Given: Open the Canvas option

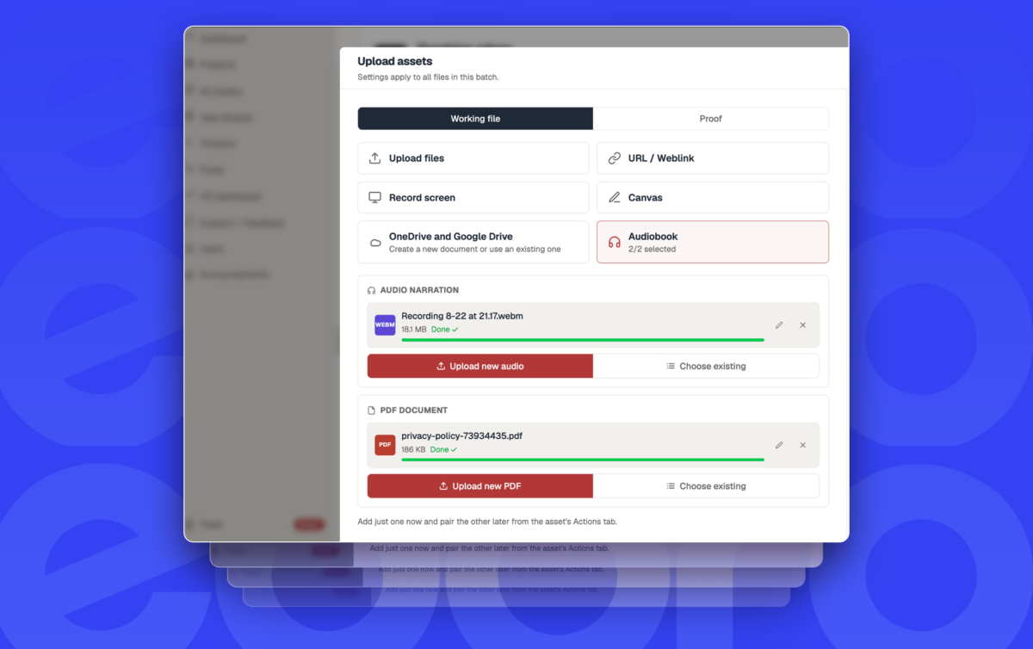Looking at the screenshot, I should pos(713,197).
